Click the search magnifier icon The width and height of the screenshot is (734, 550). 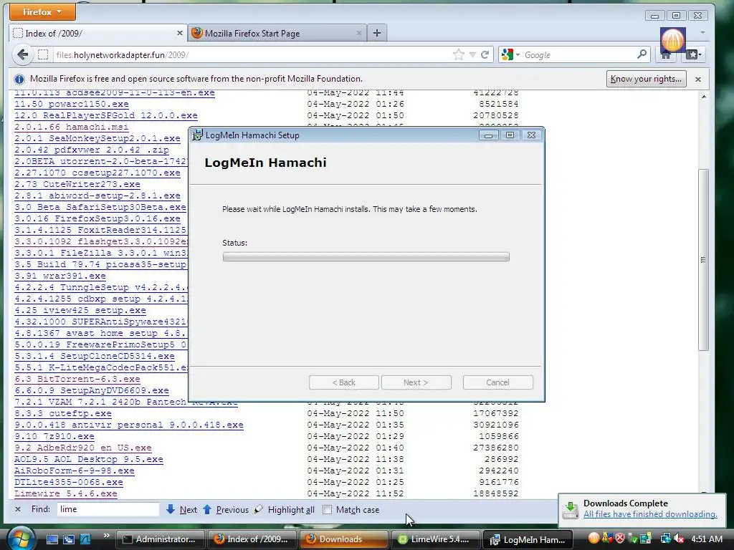(642, 54)
